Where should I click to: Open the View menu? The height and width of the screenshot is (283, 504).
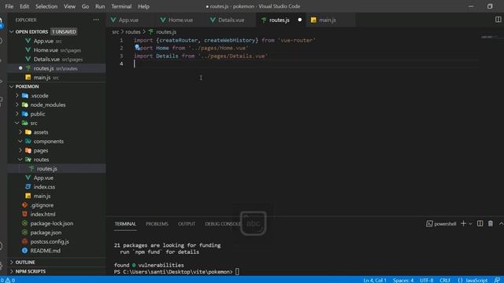(69, 6)
